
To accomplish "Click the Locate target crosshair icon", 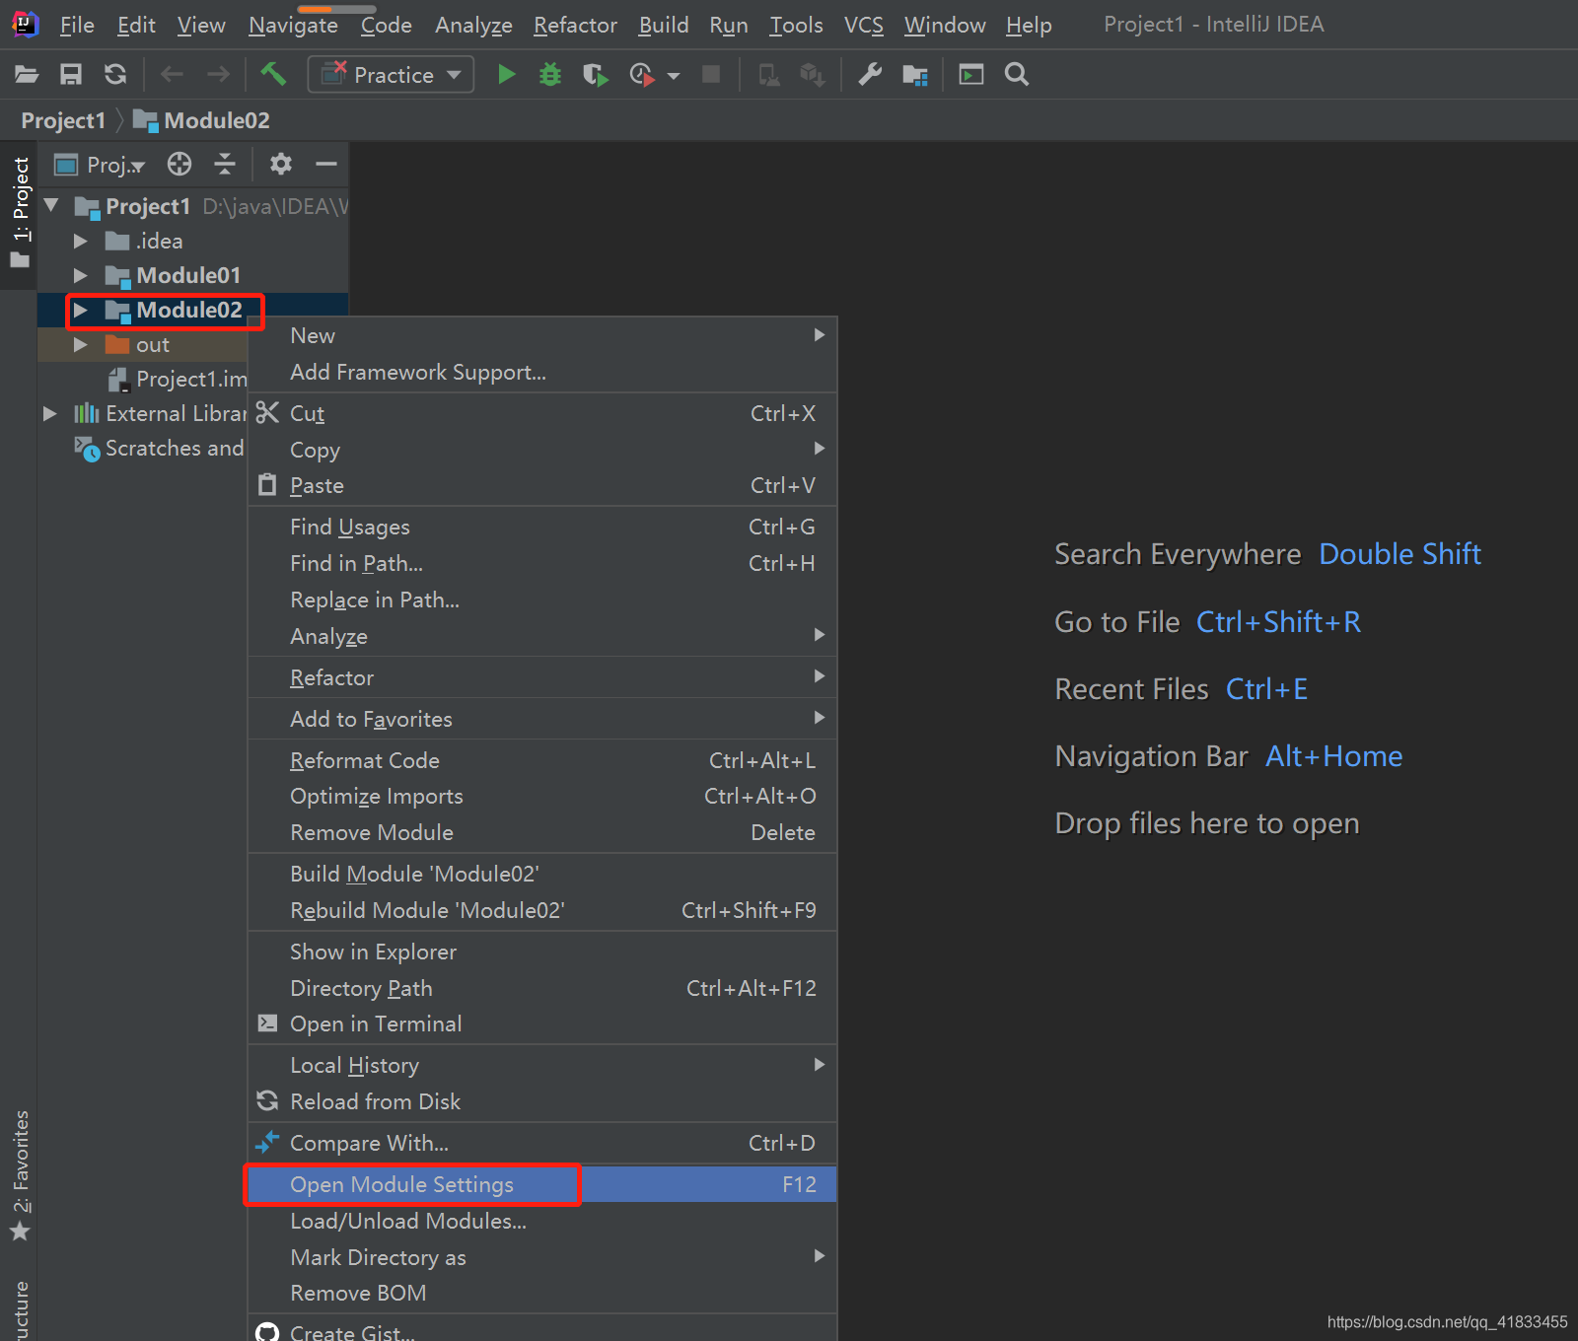I will click(x=179, y=164).
